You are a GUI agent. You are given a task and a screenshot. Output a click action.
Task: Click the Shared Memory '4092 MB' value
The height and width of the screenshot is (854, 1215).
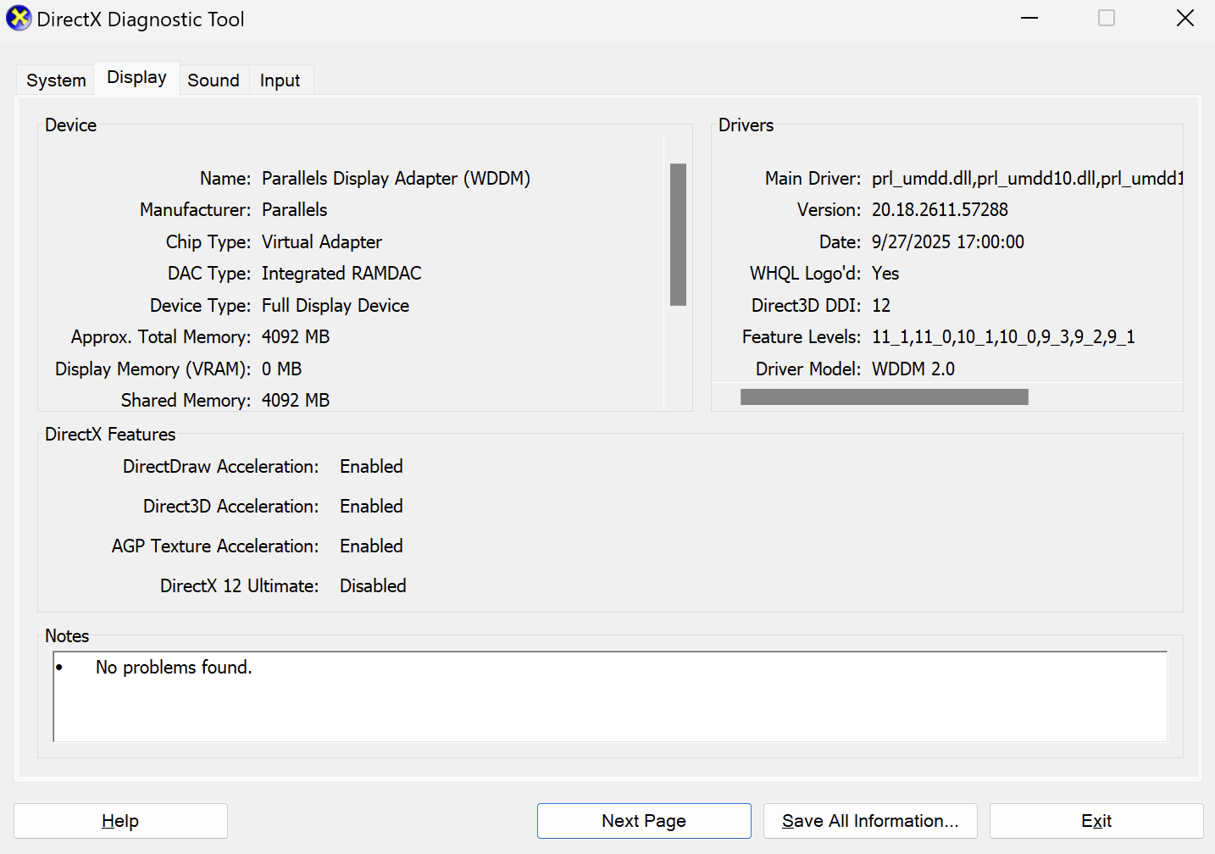coord(296,401)
